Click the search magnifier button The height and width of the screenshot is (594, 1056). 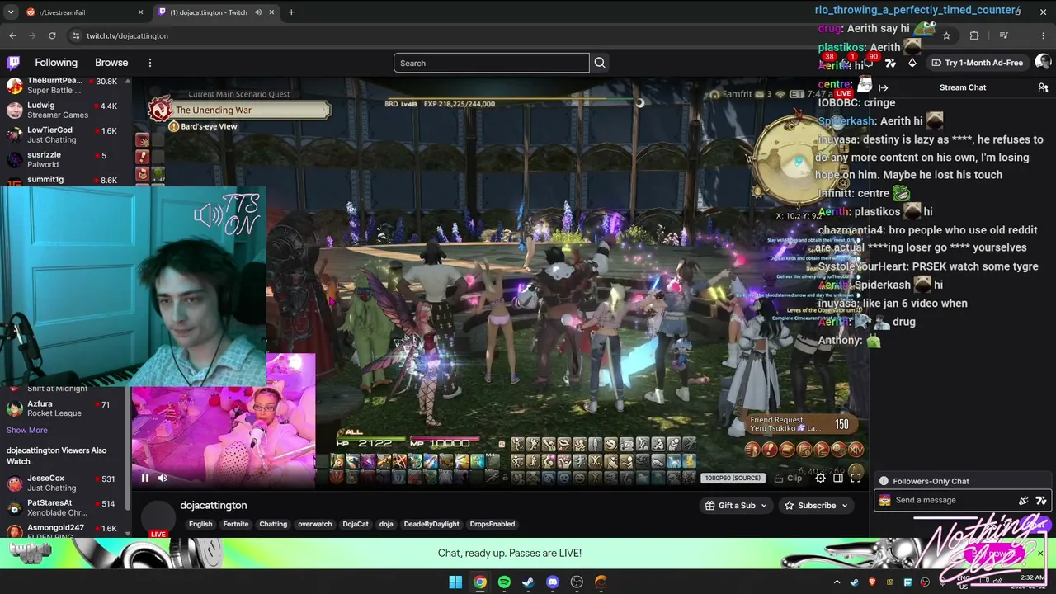(600, 63)
